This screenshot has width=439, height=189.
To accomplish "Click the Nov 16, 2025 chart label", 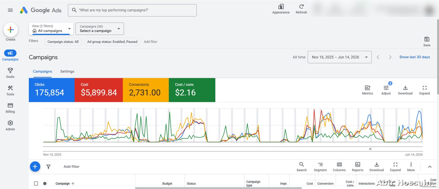I will pos(52,155).
